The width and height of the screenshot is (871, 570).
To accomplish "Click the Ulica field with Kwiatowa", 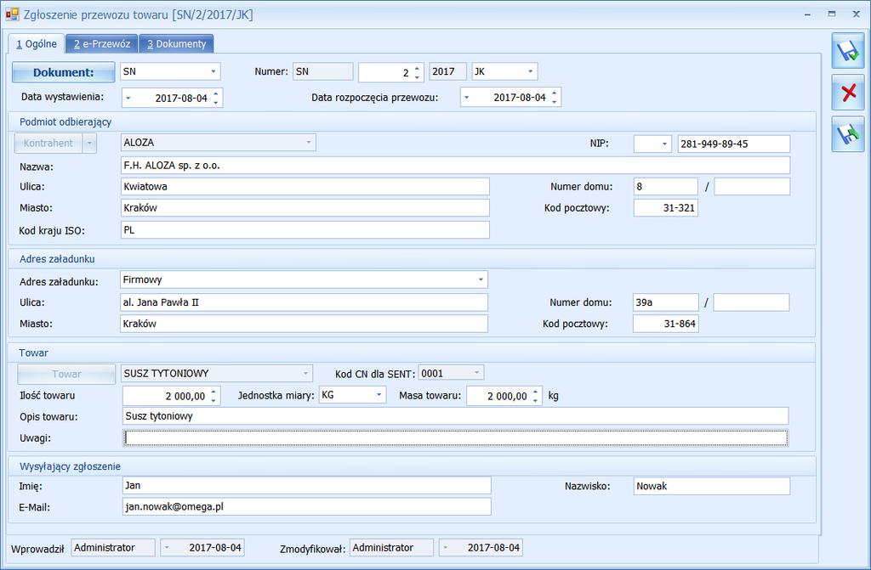I will click(x=305, y=187).
